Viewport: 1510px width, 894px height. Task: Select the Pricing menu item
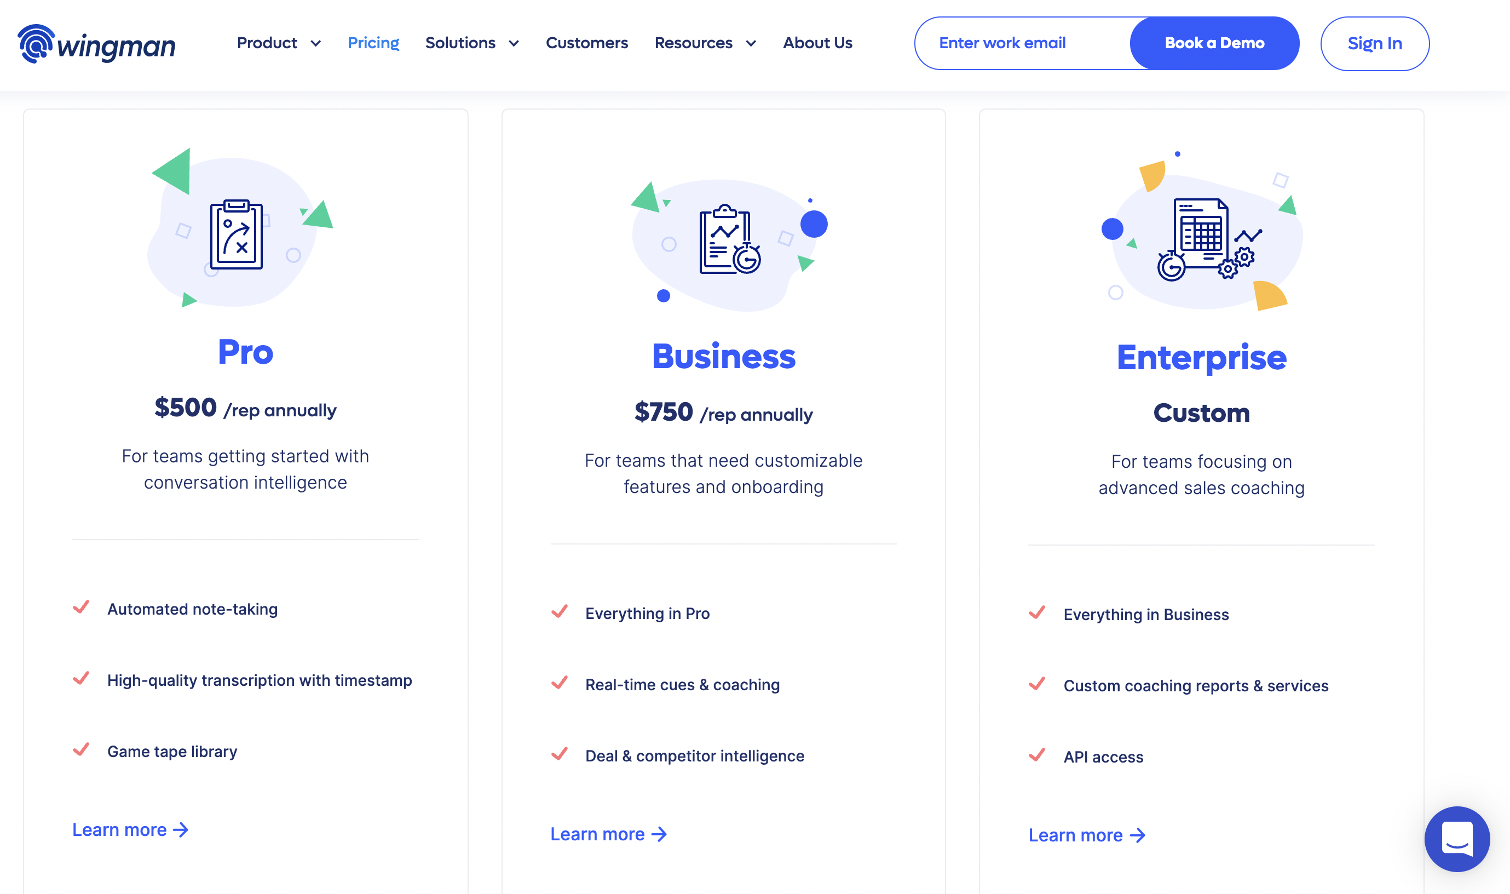click(x=373, y=43)
